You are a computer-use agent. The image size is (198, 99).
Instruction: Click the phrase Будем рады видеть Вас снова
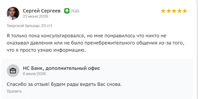[86, 84]
